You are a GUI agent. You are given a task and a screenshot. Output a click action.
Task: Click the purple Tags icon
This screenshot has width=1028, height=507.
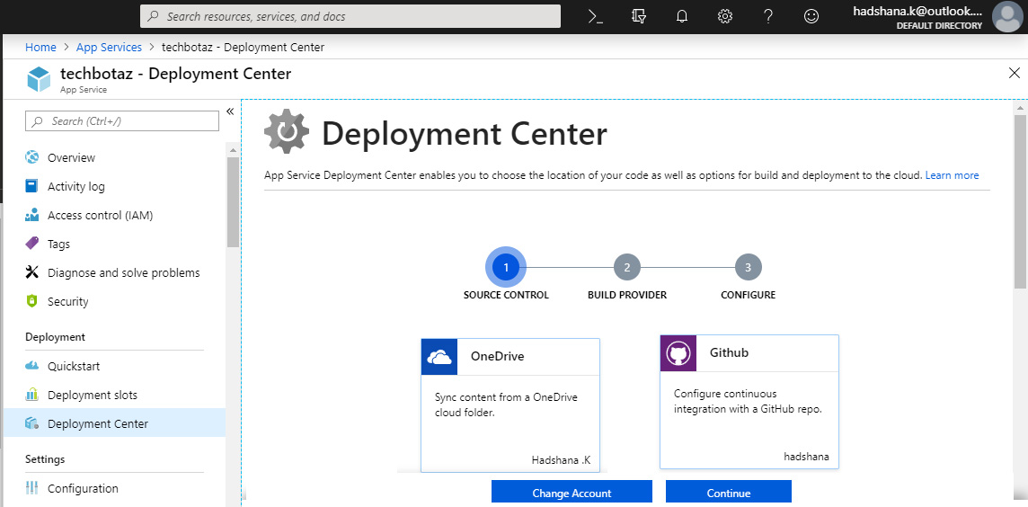(32, 244)
